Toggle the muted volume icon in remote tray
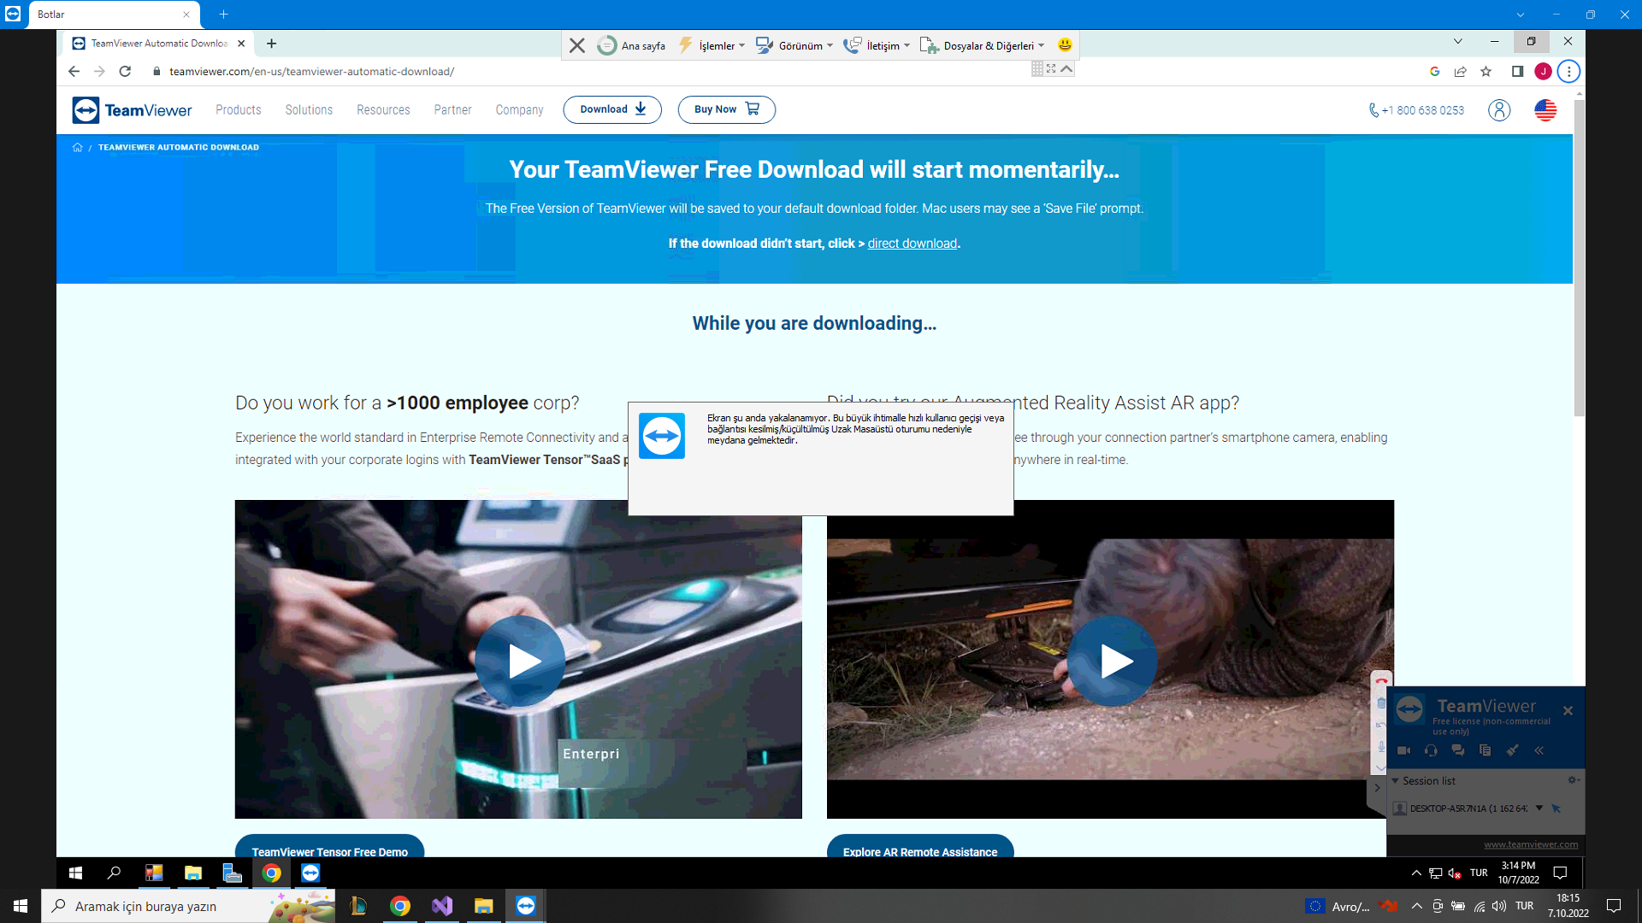 pyautogui.click(x=1455, y=873)
